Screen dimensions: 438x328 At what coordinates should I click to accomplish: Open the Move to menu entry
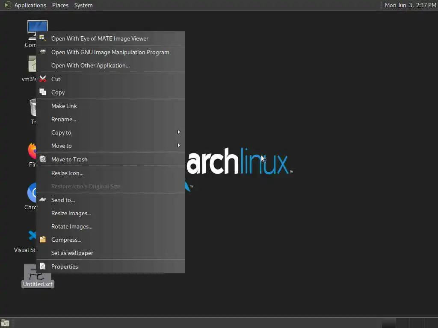coord(110,146)
